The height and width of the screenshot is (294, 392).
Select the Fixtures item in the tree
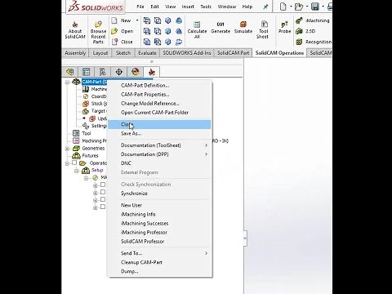(x=90, y=156)
